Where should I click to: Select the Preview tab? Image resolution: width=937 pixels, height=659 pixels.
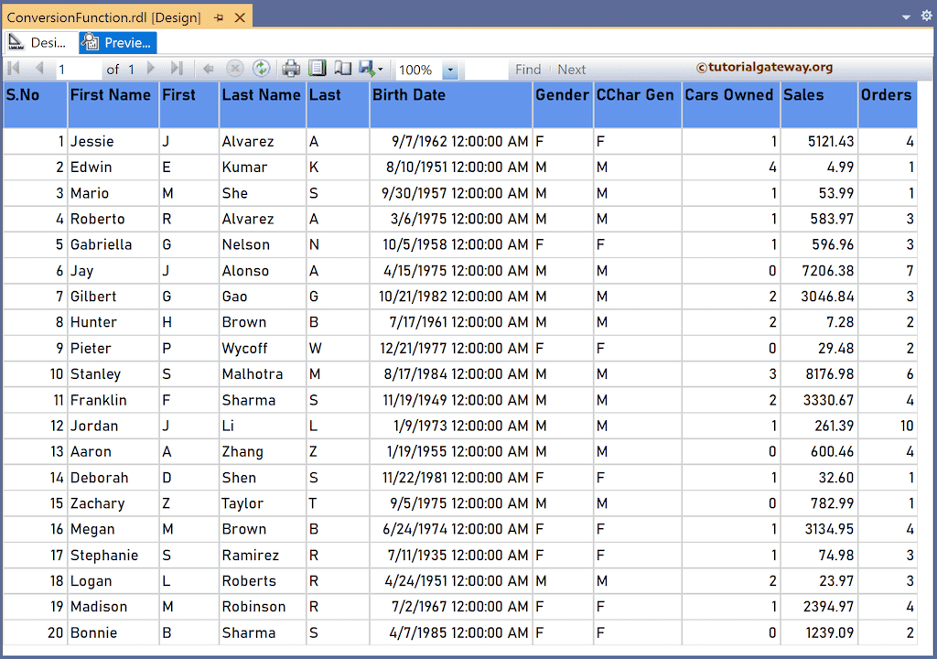click(118, 43)
